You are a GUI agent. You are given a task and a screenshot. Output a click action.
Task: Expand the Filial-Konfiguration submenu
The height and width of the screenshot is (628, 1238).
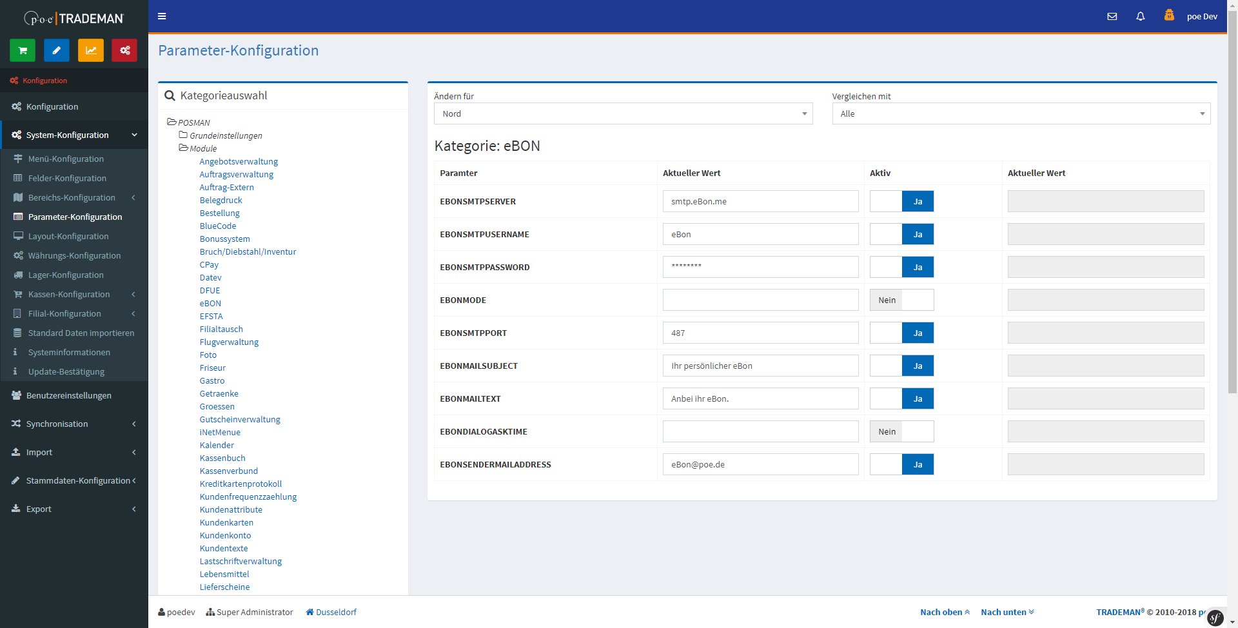pyautogui.click(x=74, y=313)
